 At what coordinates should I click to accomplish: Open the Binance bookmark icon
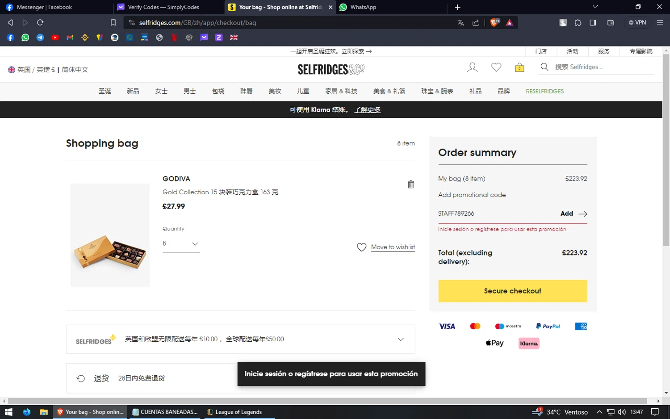pos(85,38)
